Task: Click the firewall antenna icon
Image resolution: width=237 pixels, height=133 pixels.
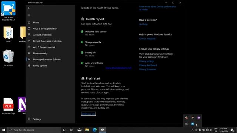Action: point(29,41)
